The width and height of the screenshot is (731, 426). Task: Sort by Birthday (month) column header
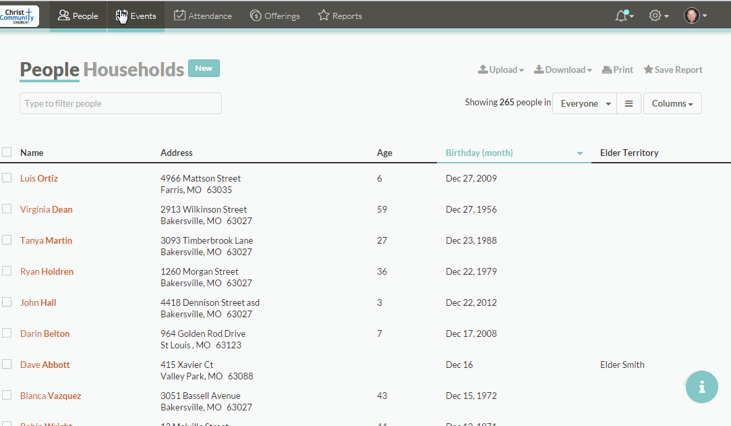click(479, 153)
